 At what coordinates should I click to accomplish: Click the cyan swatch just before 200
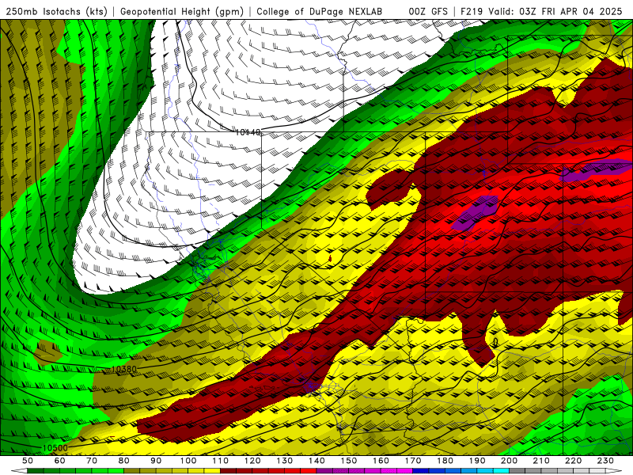[x=501, y=470]
